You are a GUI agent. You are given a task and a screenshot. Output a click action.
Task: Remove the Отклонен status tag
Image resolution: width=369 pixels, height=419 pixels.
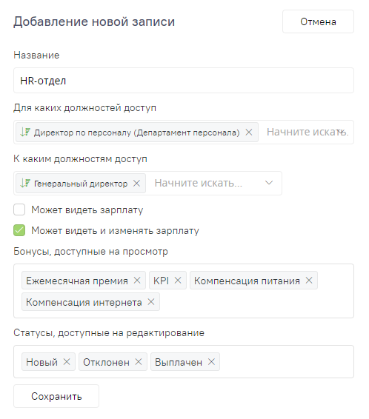click(x=139, y=362)
